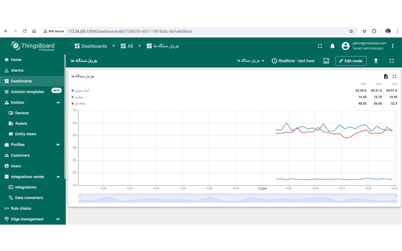This screenshot has height=251, width=402.
Task: Toggle fullscreen icon in top header
Action: (x=320, y=46)
